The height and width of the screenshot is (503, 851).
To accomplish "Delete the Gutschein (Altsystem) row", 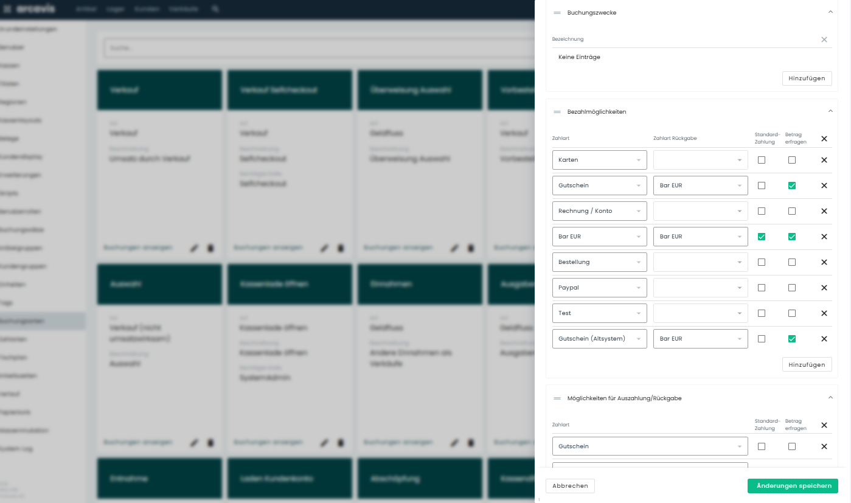I will [824, 339].
